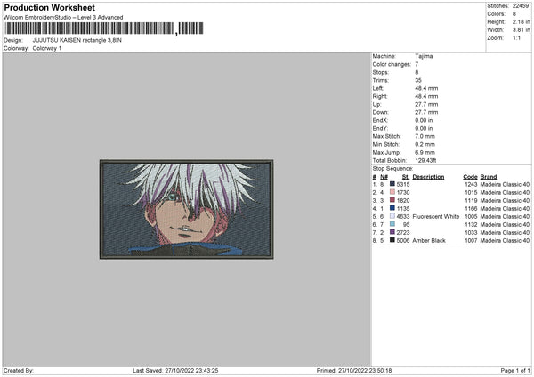534x377 pixels.
Task: Click the light pink swatch for thread 1730
Action: 392,192
